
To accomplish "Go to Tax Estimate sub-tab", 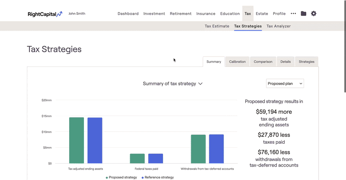I will [x=217, y=26].
